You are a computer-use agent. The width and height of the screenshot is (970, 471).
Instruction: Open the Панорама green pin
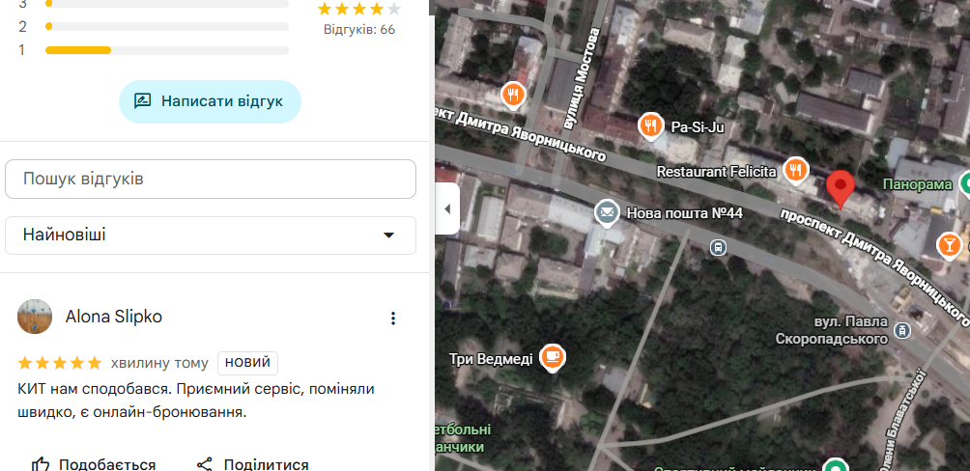[964, 183]
